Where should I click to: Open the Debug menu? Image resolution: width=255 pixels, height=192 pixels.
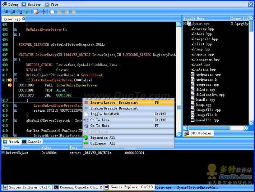point(10,5)
